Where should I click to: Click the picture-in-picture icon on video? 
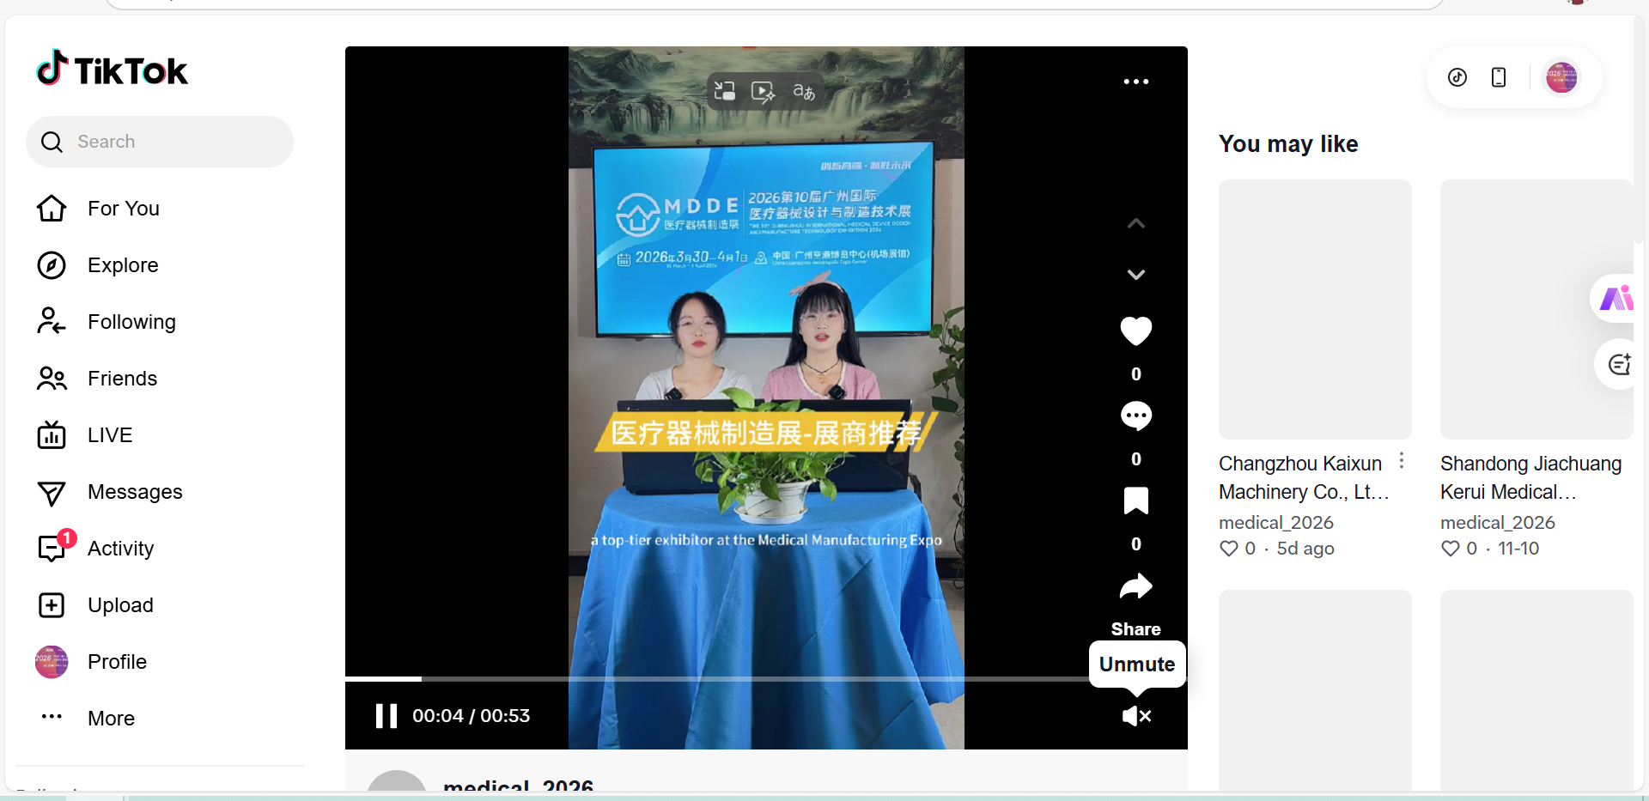(x=725, y=92)
